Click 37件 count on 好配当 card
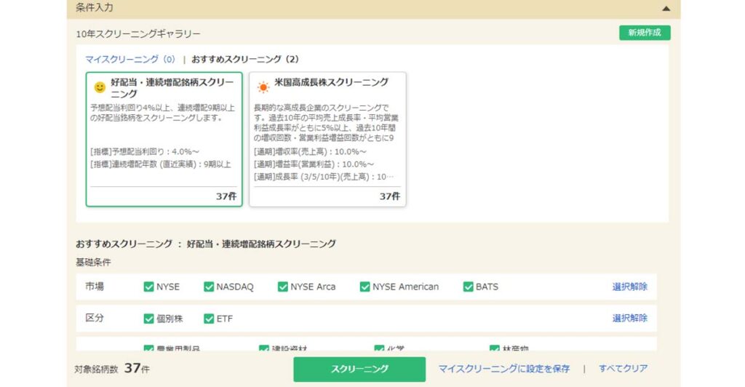The width and height of the screenshot is (745, 387). [x=226, y=196]
